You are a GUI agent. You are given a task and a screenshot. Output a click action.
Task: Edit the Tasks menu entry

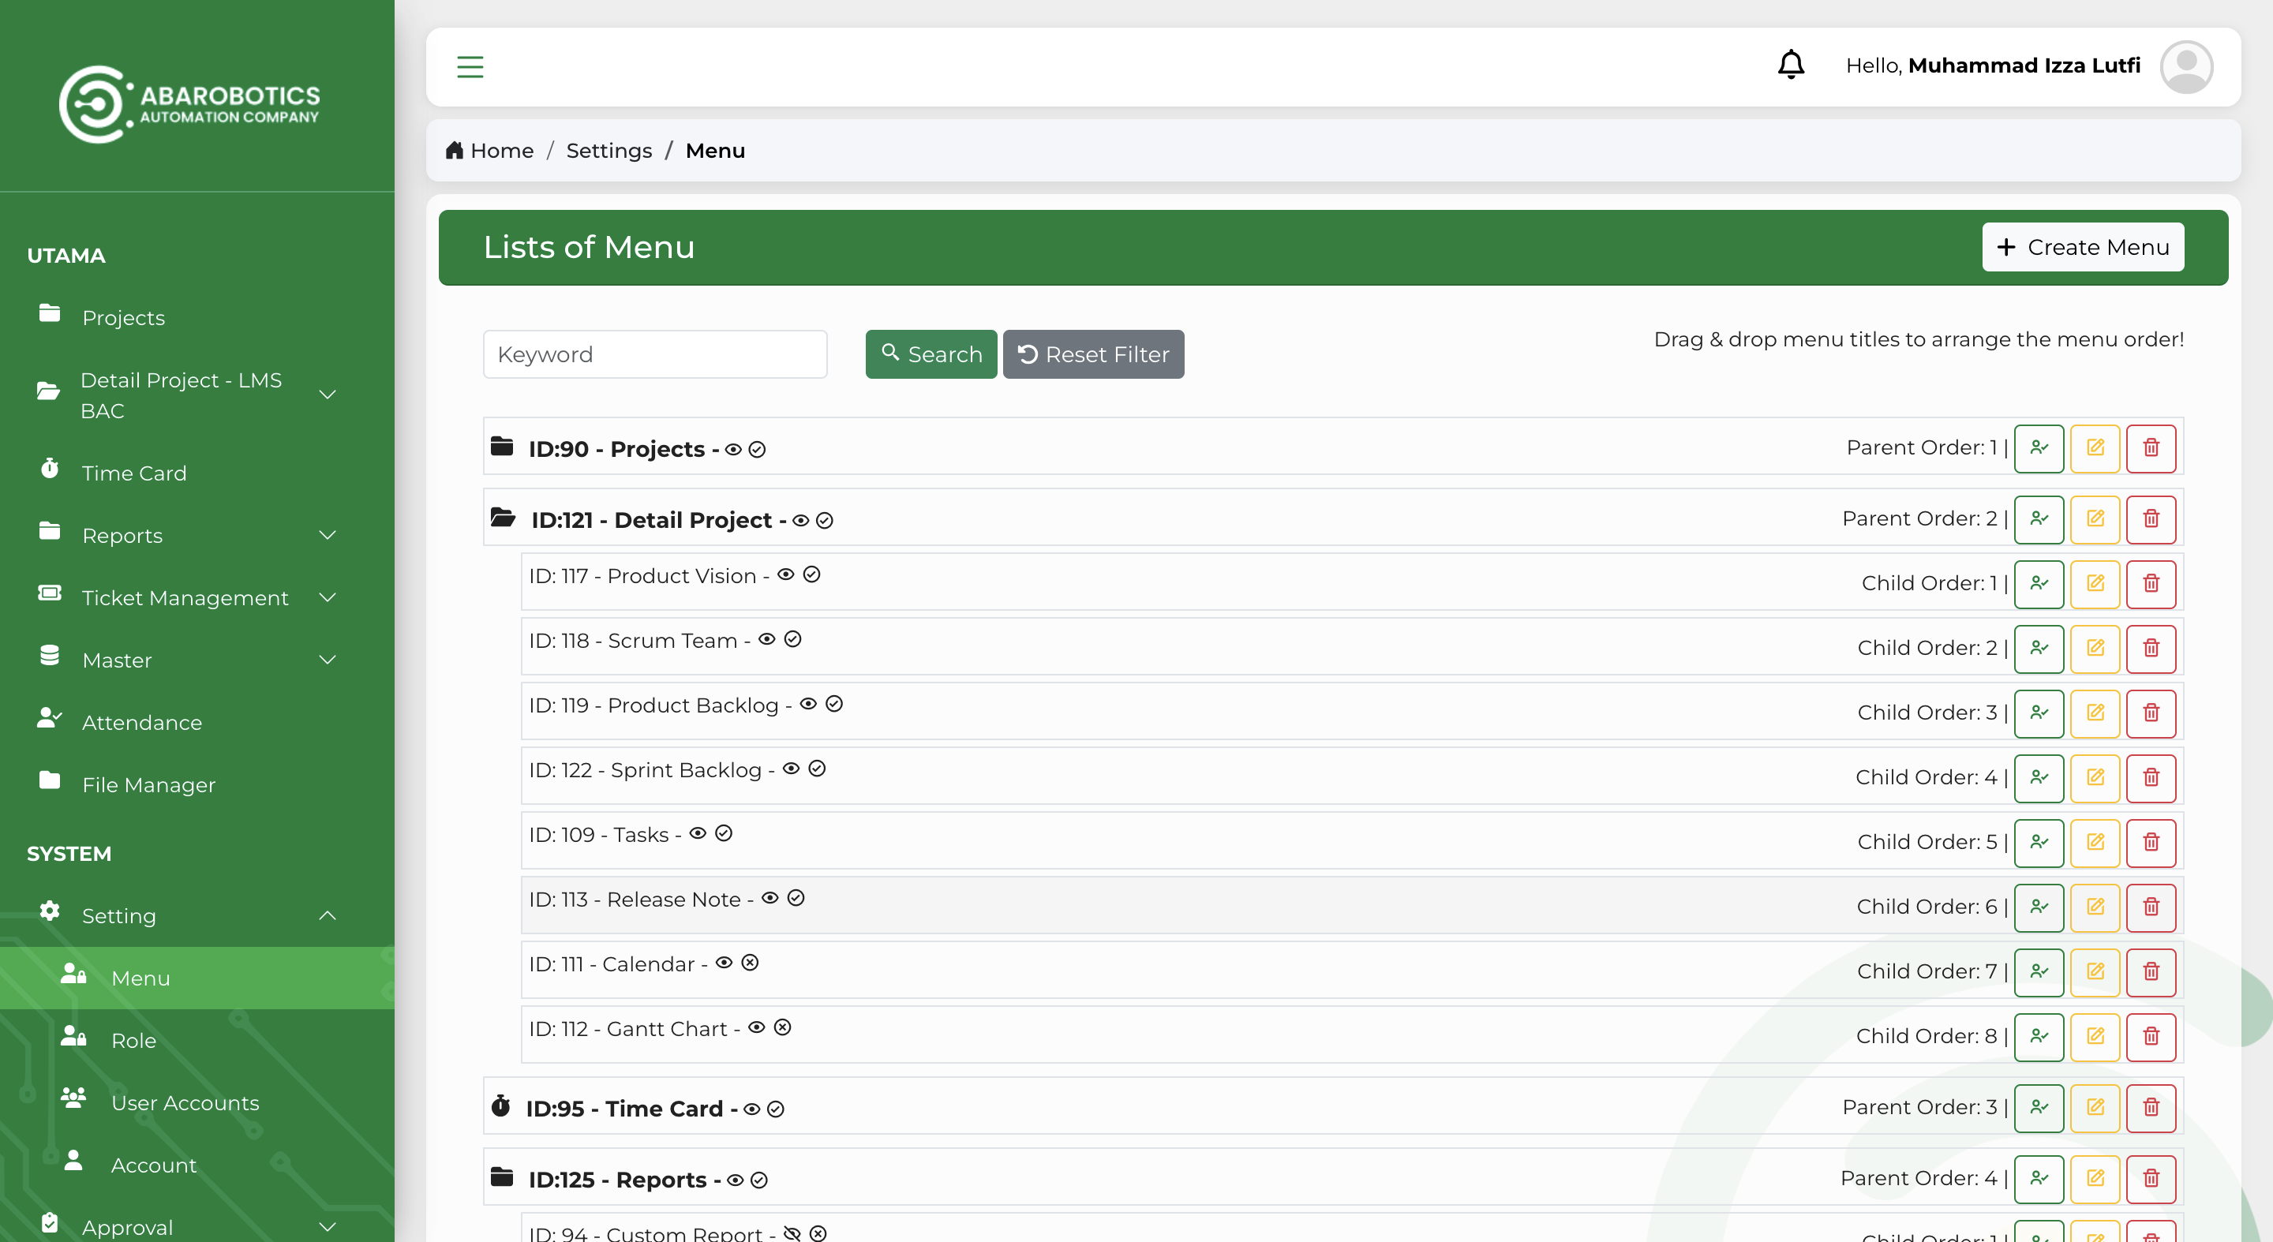[2095, 843]
